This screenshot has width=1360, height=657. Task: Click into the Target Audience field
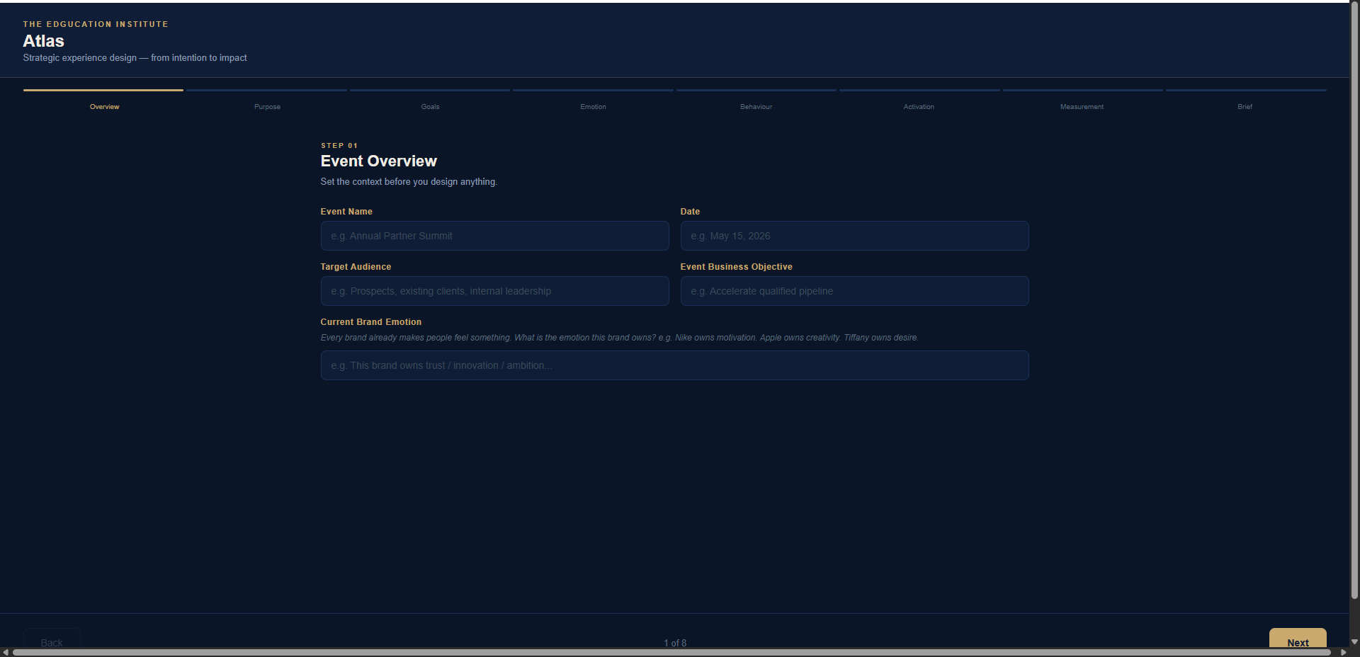pos(494,291)
